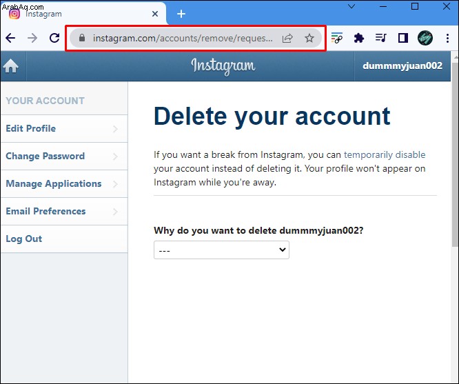Open Manage Applications in the sidebar
The height and width of the screenshot is (384, 459).
coord(64,183)
